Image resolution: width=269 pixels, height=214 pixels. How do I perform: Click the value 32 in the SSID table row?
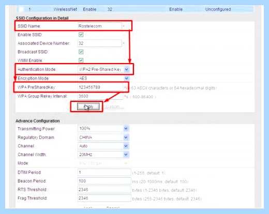110,9
